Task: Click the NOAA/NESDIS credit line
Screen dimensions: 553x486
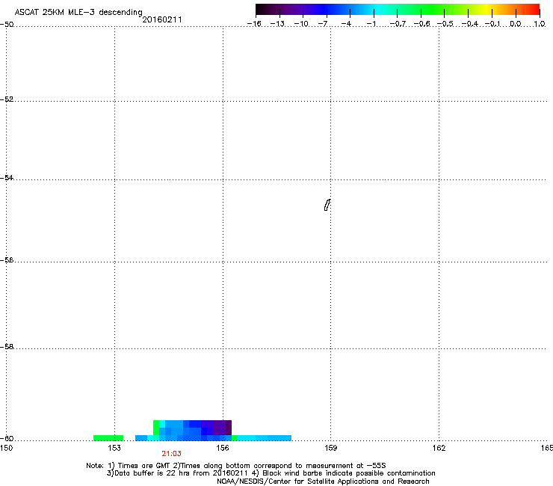Action: (x=323, y=482)
